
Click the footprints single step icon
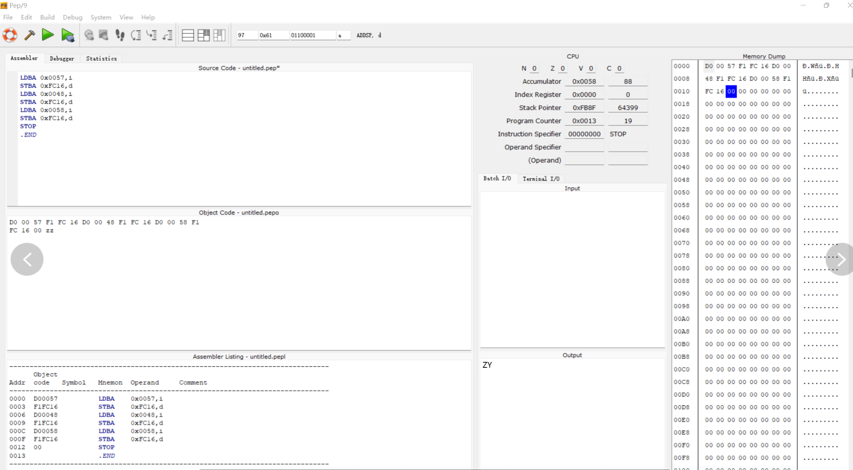pos(120,35)
